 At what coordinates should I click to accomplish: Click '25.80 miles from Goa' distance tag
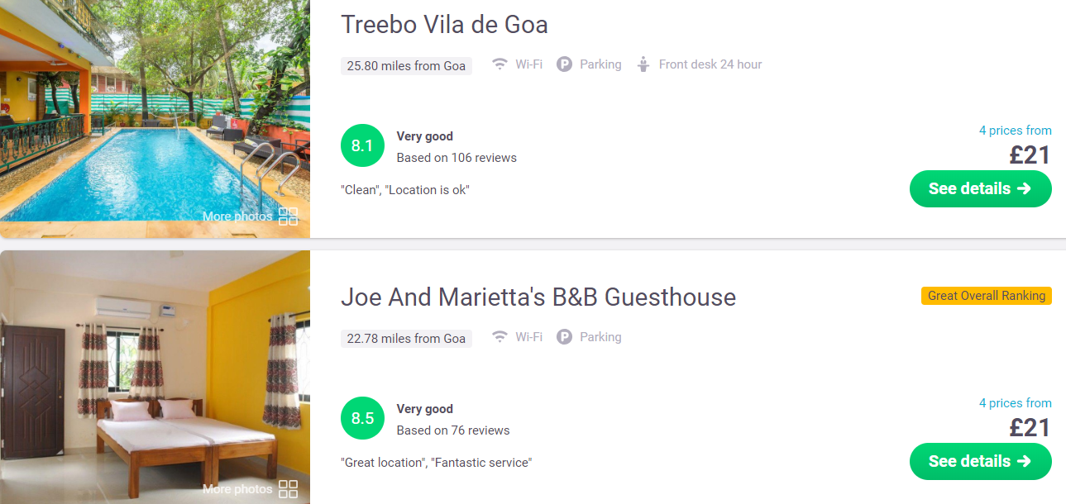pos(406,66)
